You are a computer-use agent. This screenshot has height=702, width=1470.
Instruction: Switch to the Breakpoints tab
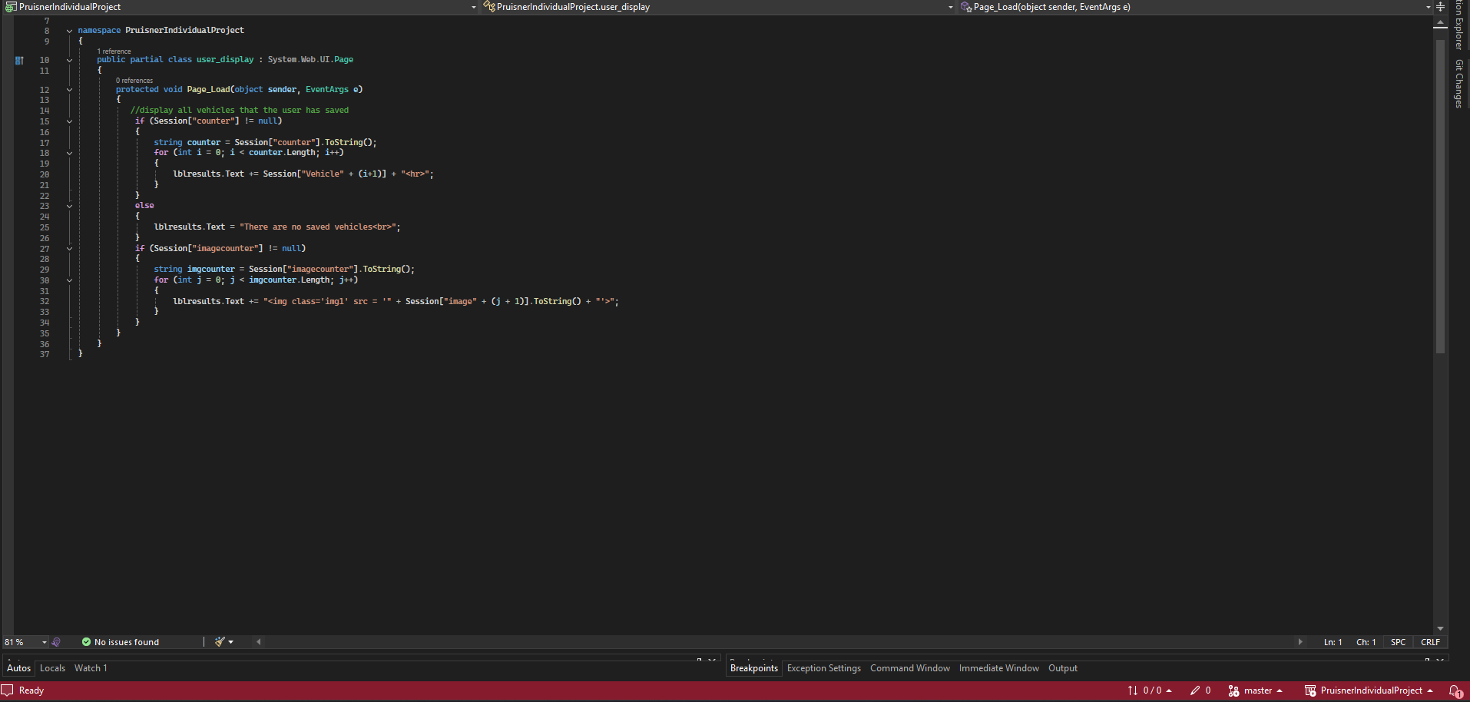pyautogui.click(x=753, y=668)
